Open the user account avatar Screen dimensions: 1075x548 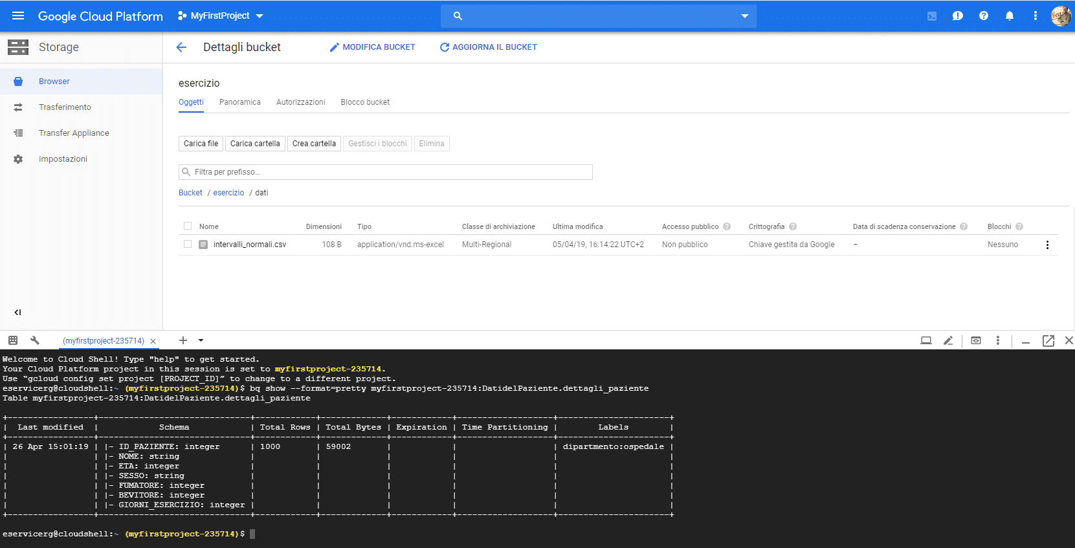(1061, 16)
